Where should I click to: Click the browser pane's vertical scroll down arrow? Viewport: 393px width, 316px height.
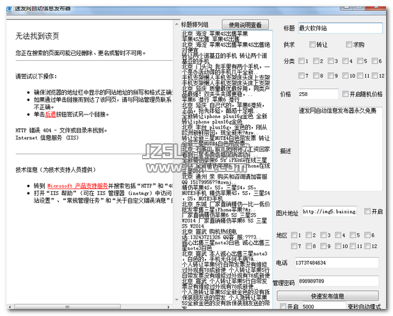(x=177, y=299)
